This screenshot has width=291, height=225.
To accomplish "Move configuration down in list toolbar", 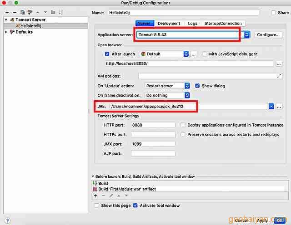I will (45, 12).
